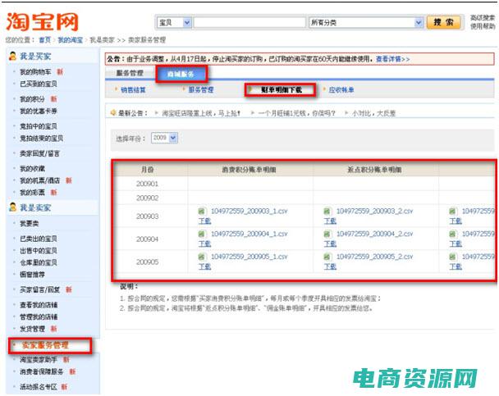Open announcement 小对比,大反差

[x=373, y=113]
